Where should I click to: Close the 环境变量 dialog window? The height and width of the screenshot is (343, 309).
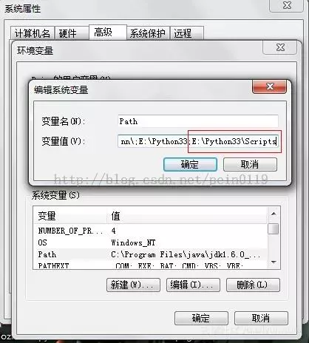point(280,47)
